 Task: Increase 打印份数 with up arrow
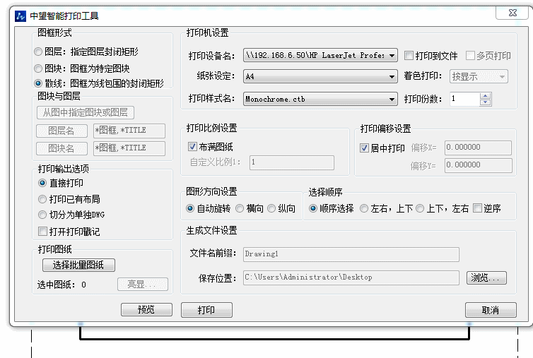(x=486, y=96)
